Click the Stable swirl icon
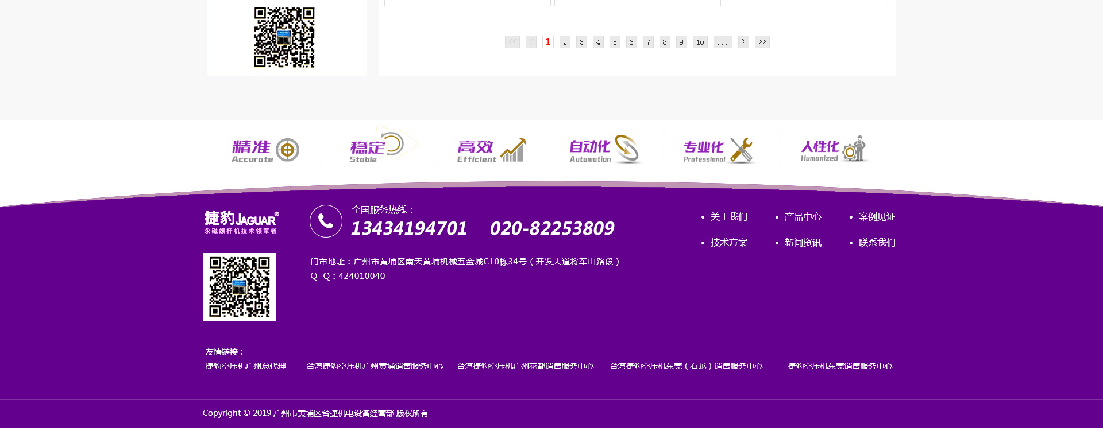Screen dimensions: 1103x428 click(x=394, y=144)
